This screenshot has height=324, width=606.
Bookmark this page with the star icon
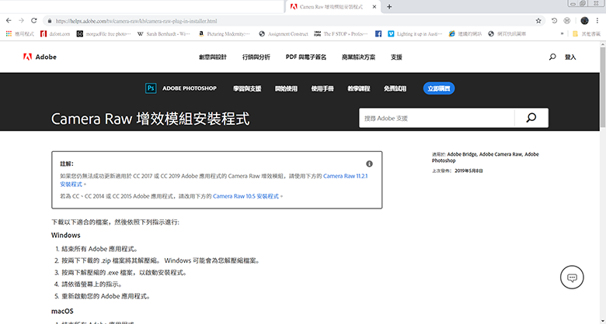click(538, 21)
